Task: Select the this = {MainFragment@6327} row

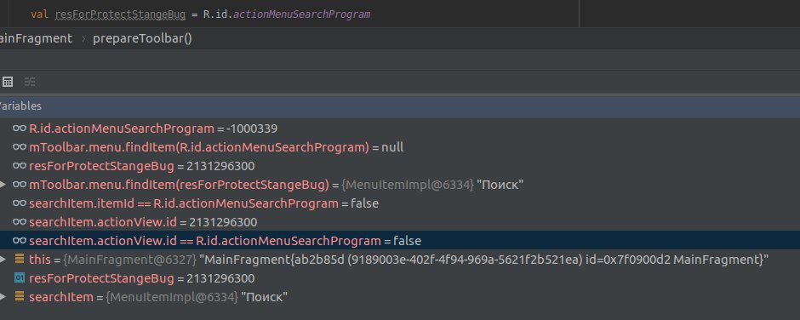Action: coord(400,260)
